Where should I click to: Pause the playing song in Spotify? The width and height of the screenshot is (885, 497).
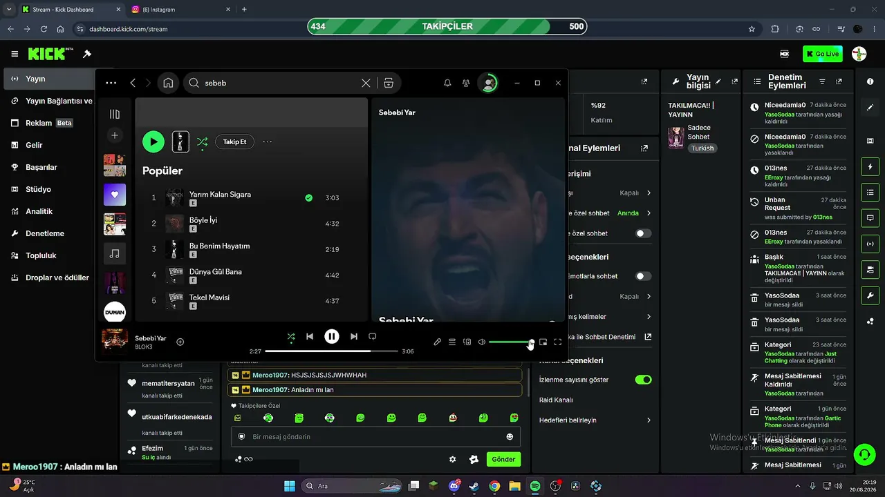coord(332,336)
